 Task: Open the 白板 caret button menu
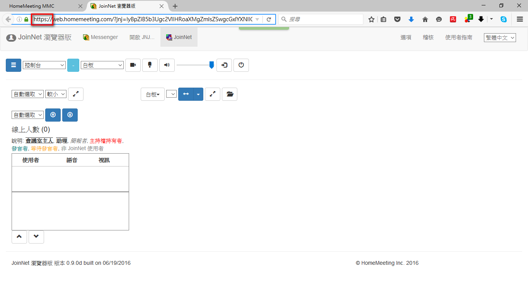coord(153,94)
